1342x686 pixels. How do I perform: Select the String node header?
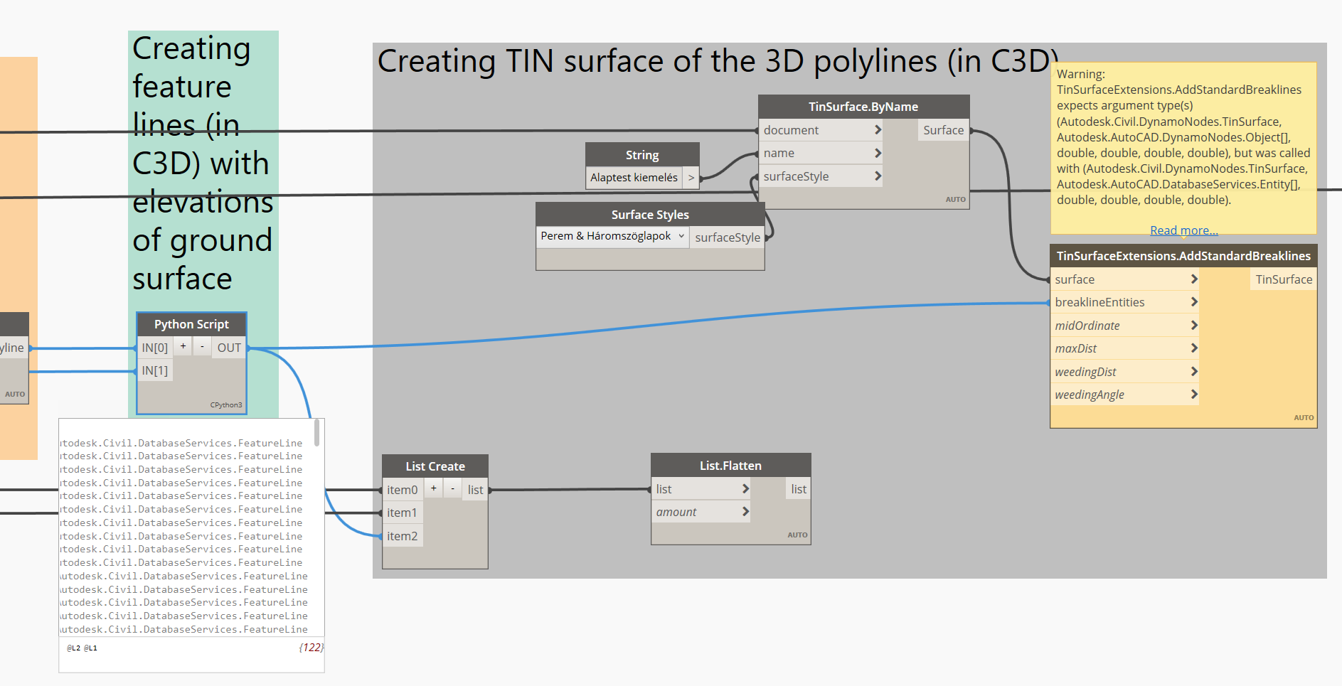coord(642,155)
